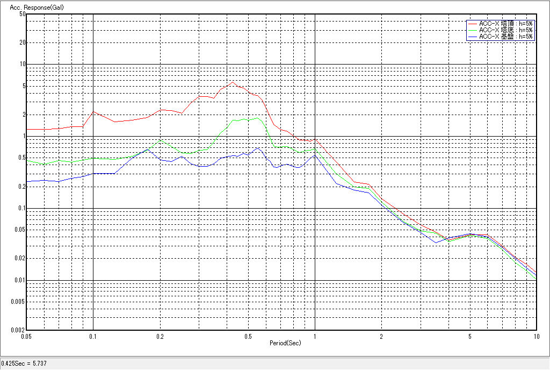Select the legend entry ACC-X 塔底 : h=5%

point(505,30)
